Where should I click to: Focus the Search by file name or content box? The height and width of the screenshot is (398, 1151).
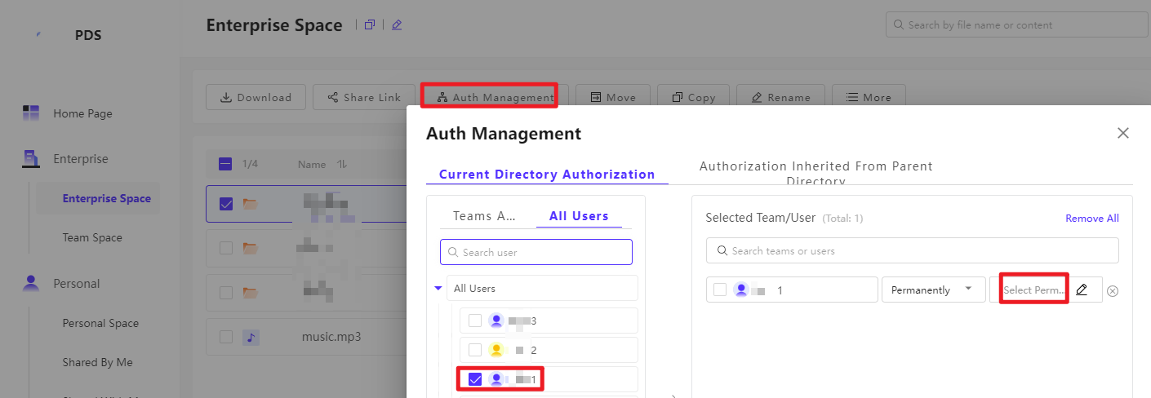[x=1016, y=24]
